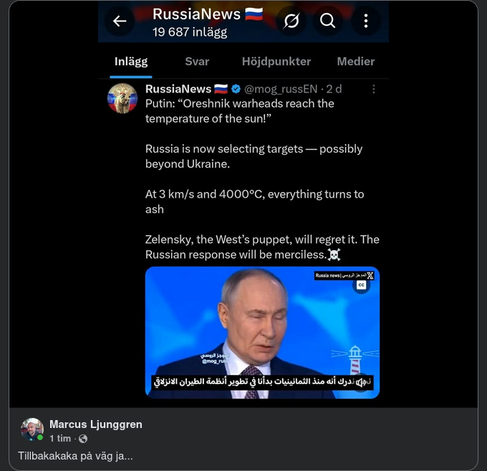This screenshot has width=487, height=471.
Task: Click the X logo watermark on video
Action: (x=370, y=276)
